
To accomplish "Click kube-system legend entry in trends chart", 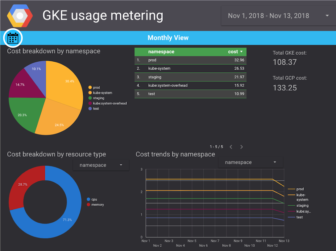I will tap(298, 197).
